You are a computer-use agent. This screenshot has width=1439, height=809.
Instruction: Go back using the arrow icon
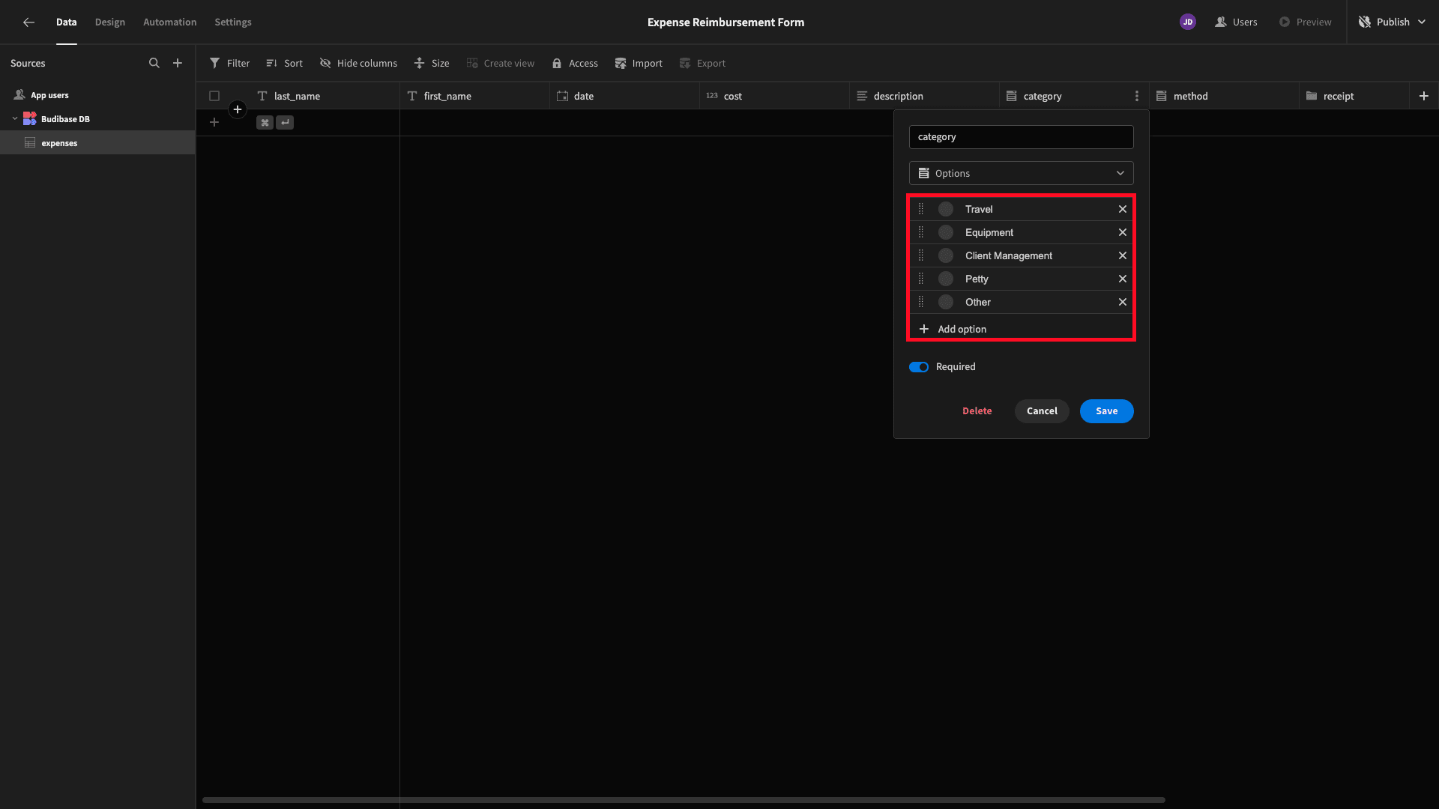coord(28,22)
